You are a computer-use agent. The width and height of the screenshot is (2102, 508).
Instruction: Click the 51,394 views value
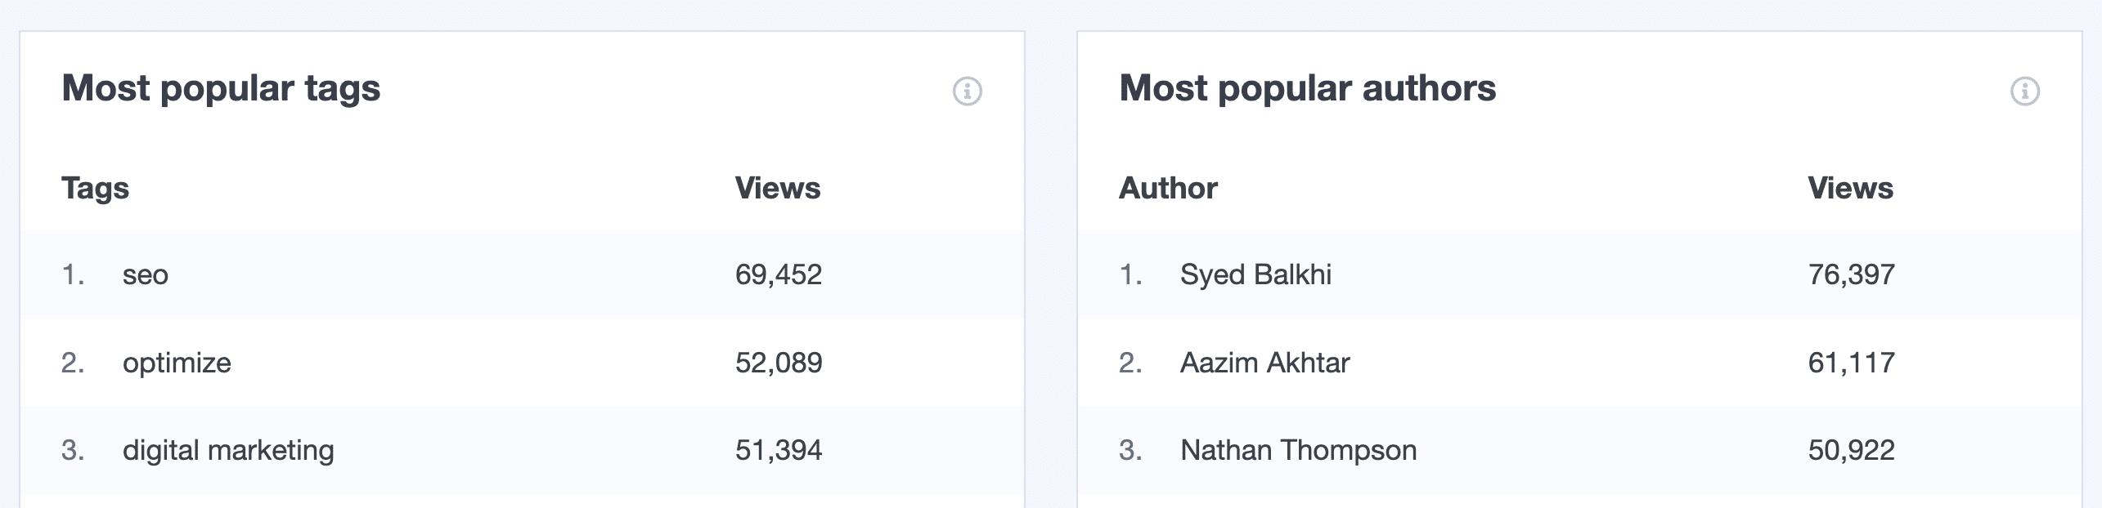[x=778, y=450]
